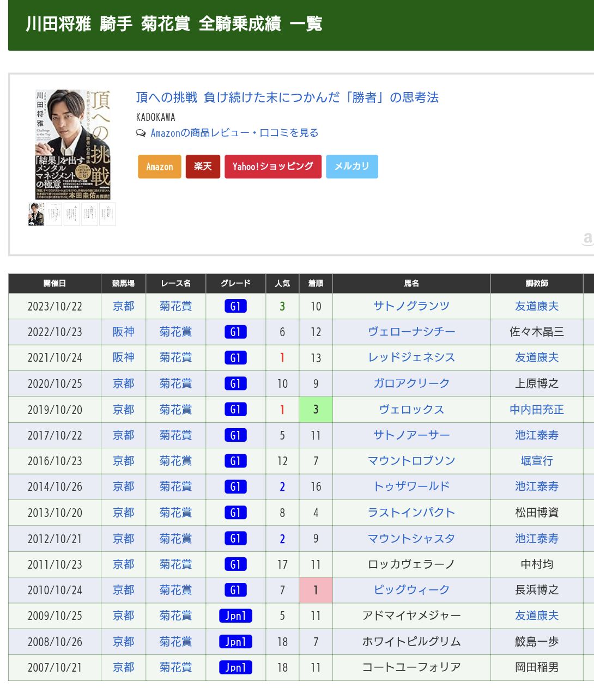The height and width of the screenshot is (688, 594).
Task: Click the メルカリ blue button
Action: pyautogui.click(x=351, y=167)
